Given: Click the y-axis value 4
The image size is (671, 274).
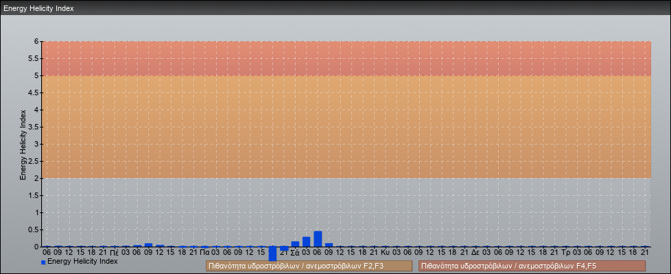Looking at the screenshot, I should pos(36,110).
